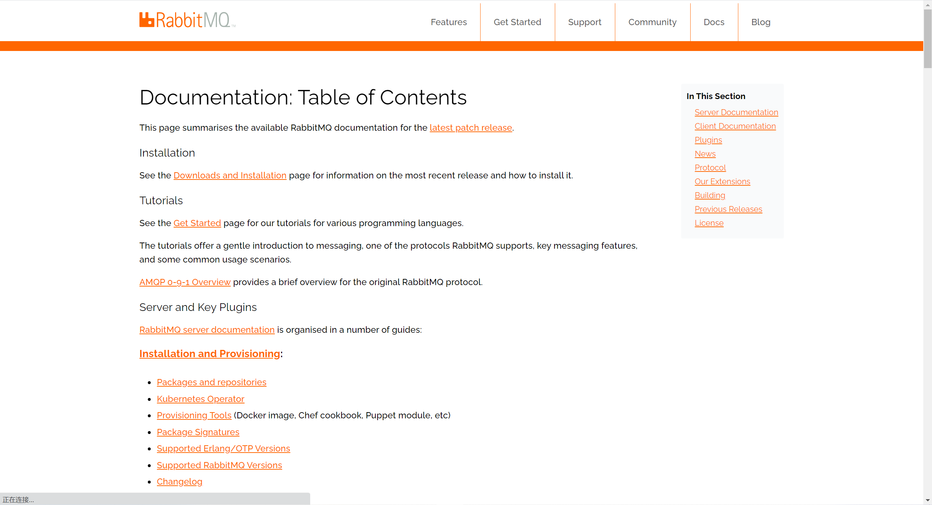The height and width of the screenshot is (505, 932).
Task: Open Our Extensions in the sidebar
Action: [x=722, y=182]
